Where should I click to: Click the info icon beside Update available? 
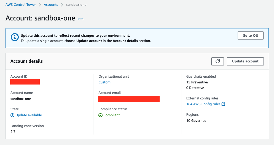12,115
